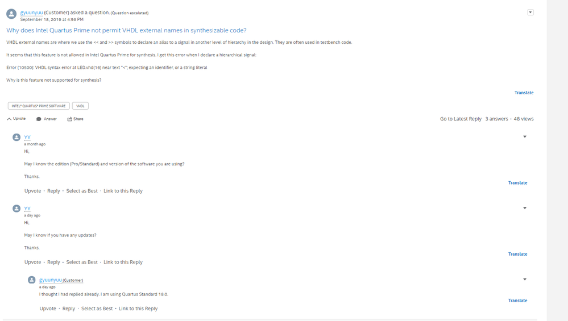Translate YY's reply asking about edition and version

[x=517, y=183]
